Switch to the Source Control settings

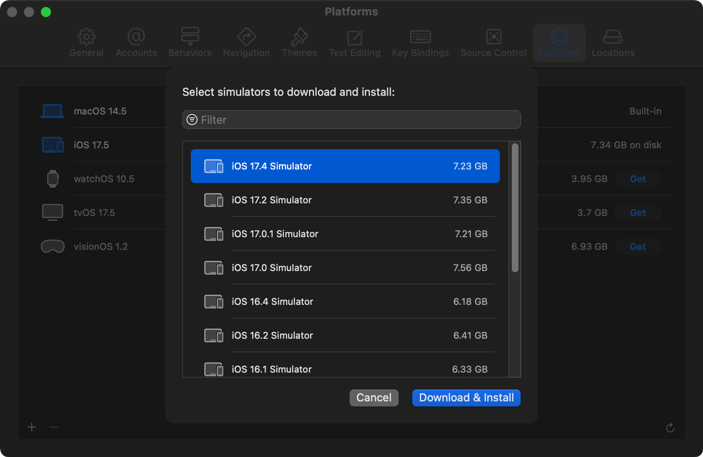[493, 43]
